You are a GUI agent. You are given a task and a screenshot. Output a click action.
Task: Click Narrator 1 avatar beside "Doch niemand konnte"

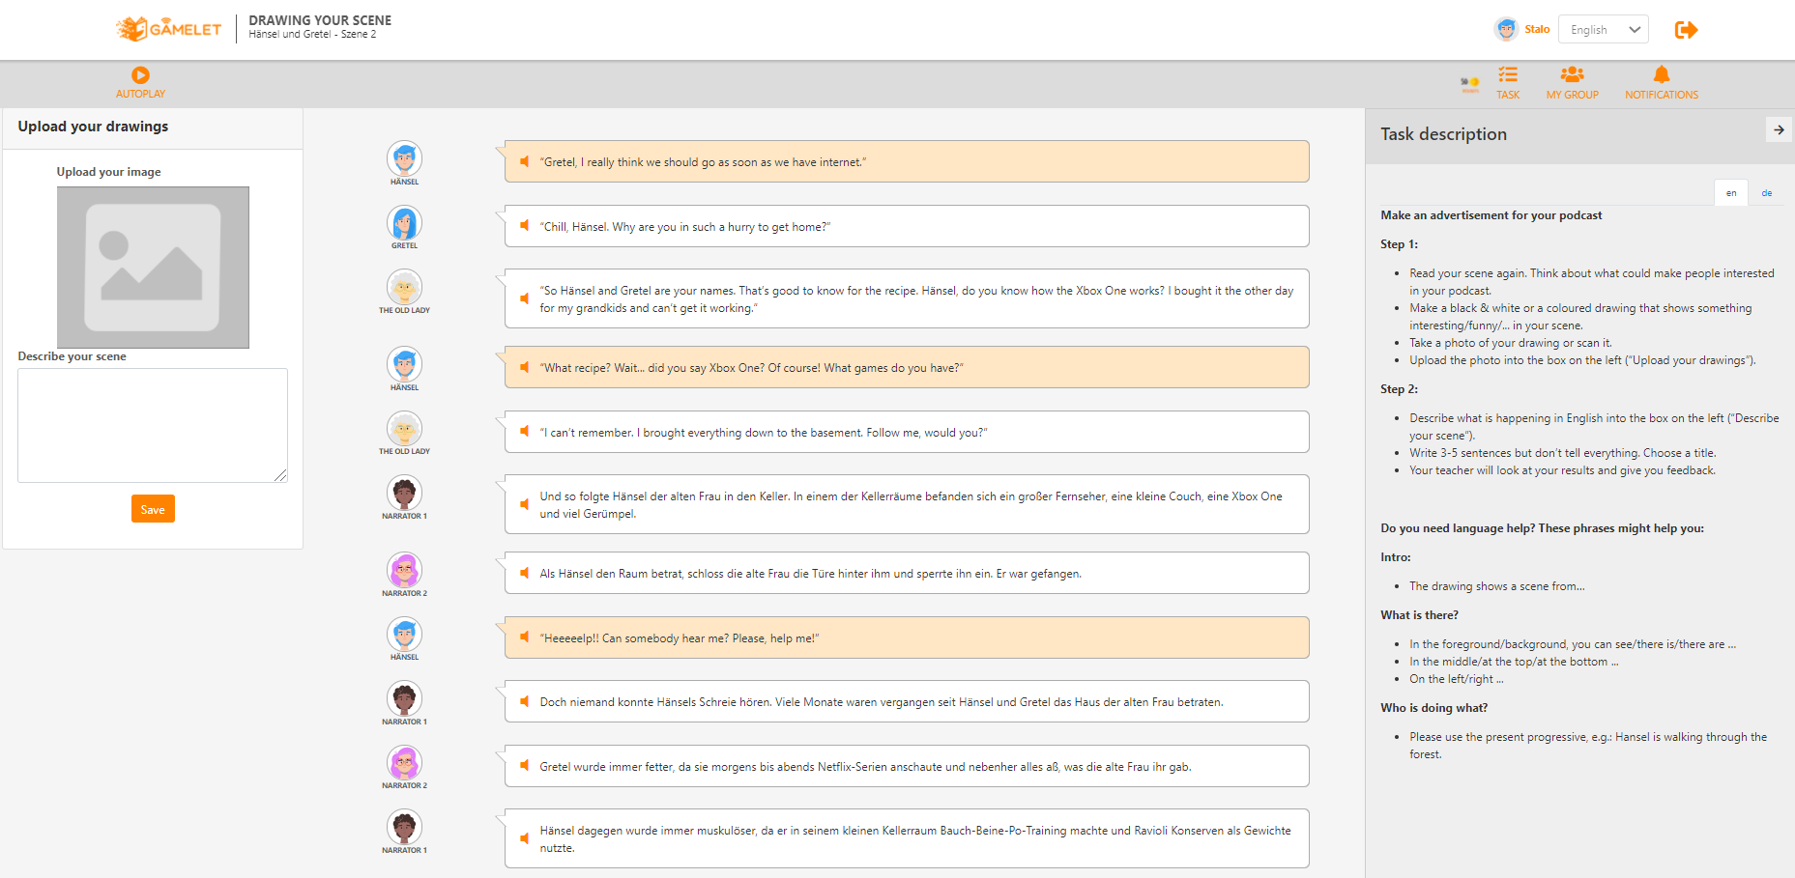tap(404, 698)
